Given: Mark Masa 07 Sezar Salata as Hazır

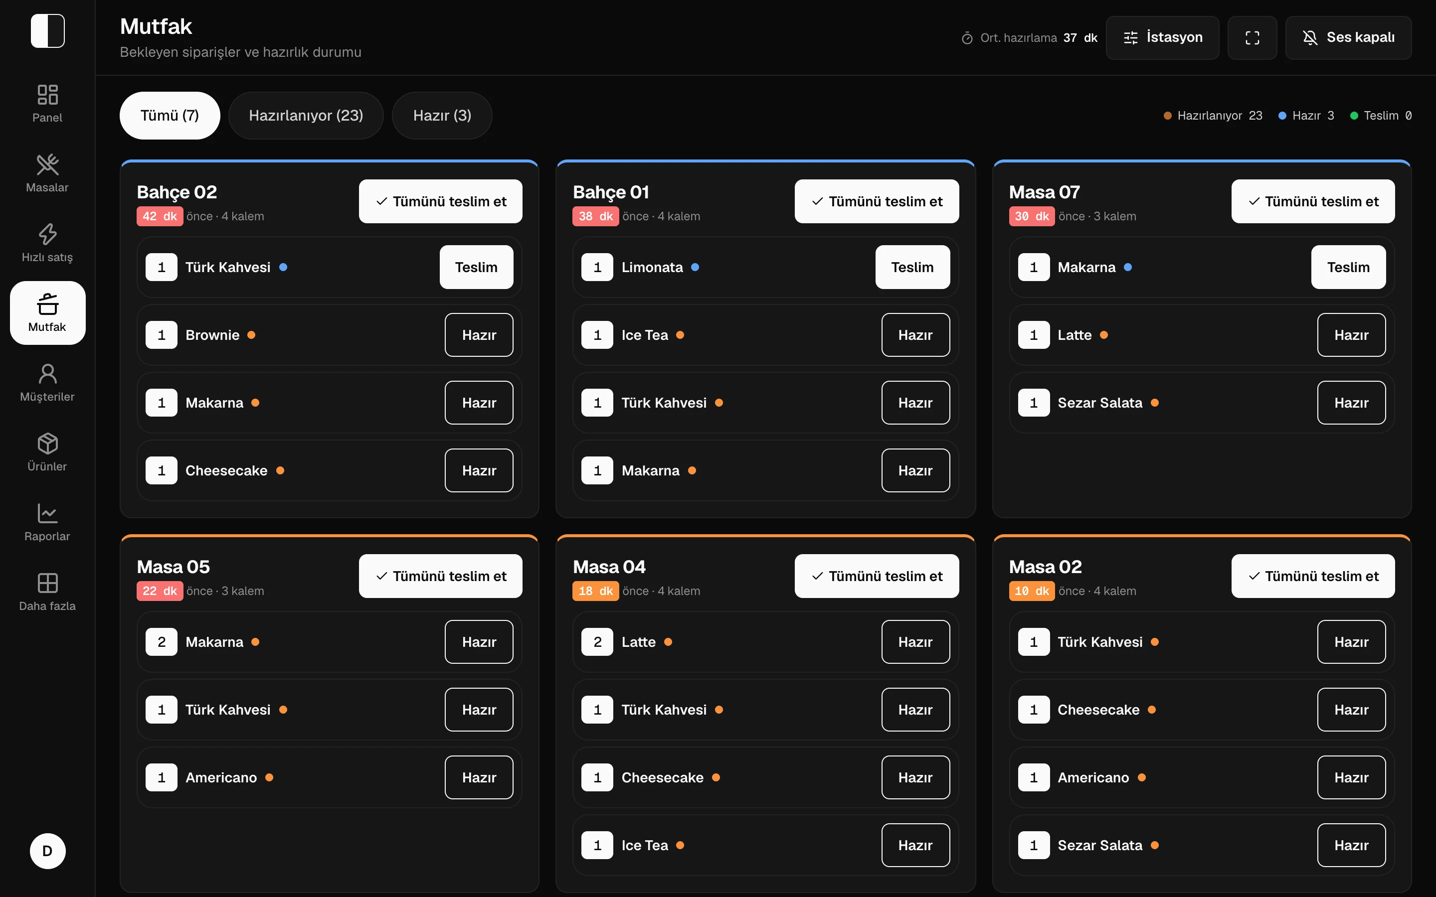Looking at the screenshot, I should 1351,403.
